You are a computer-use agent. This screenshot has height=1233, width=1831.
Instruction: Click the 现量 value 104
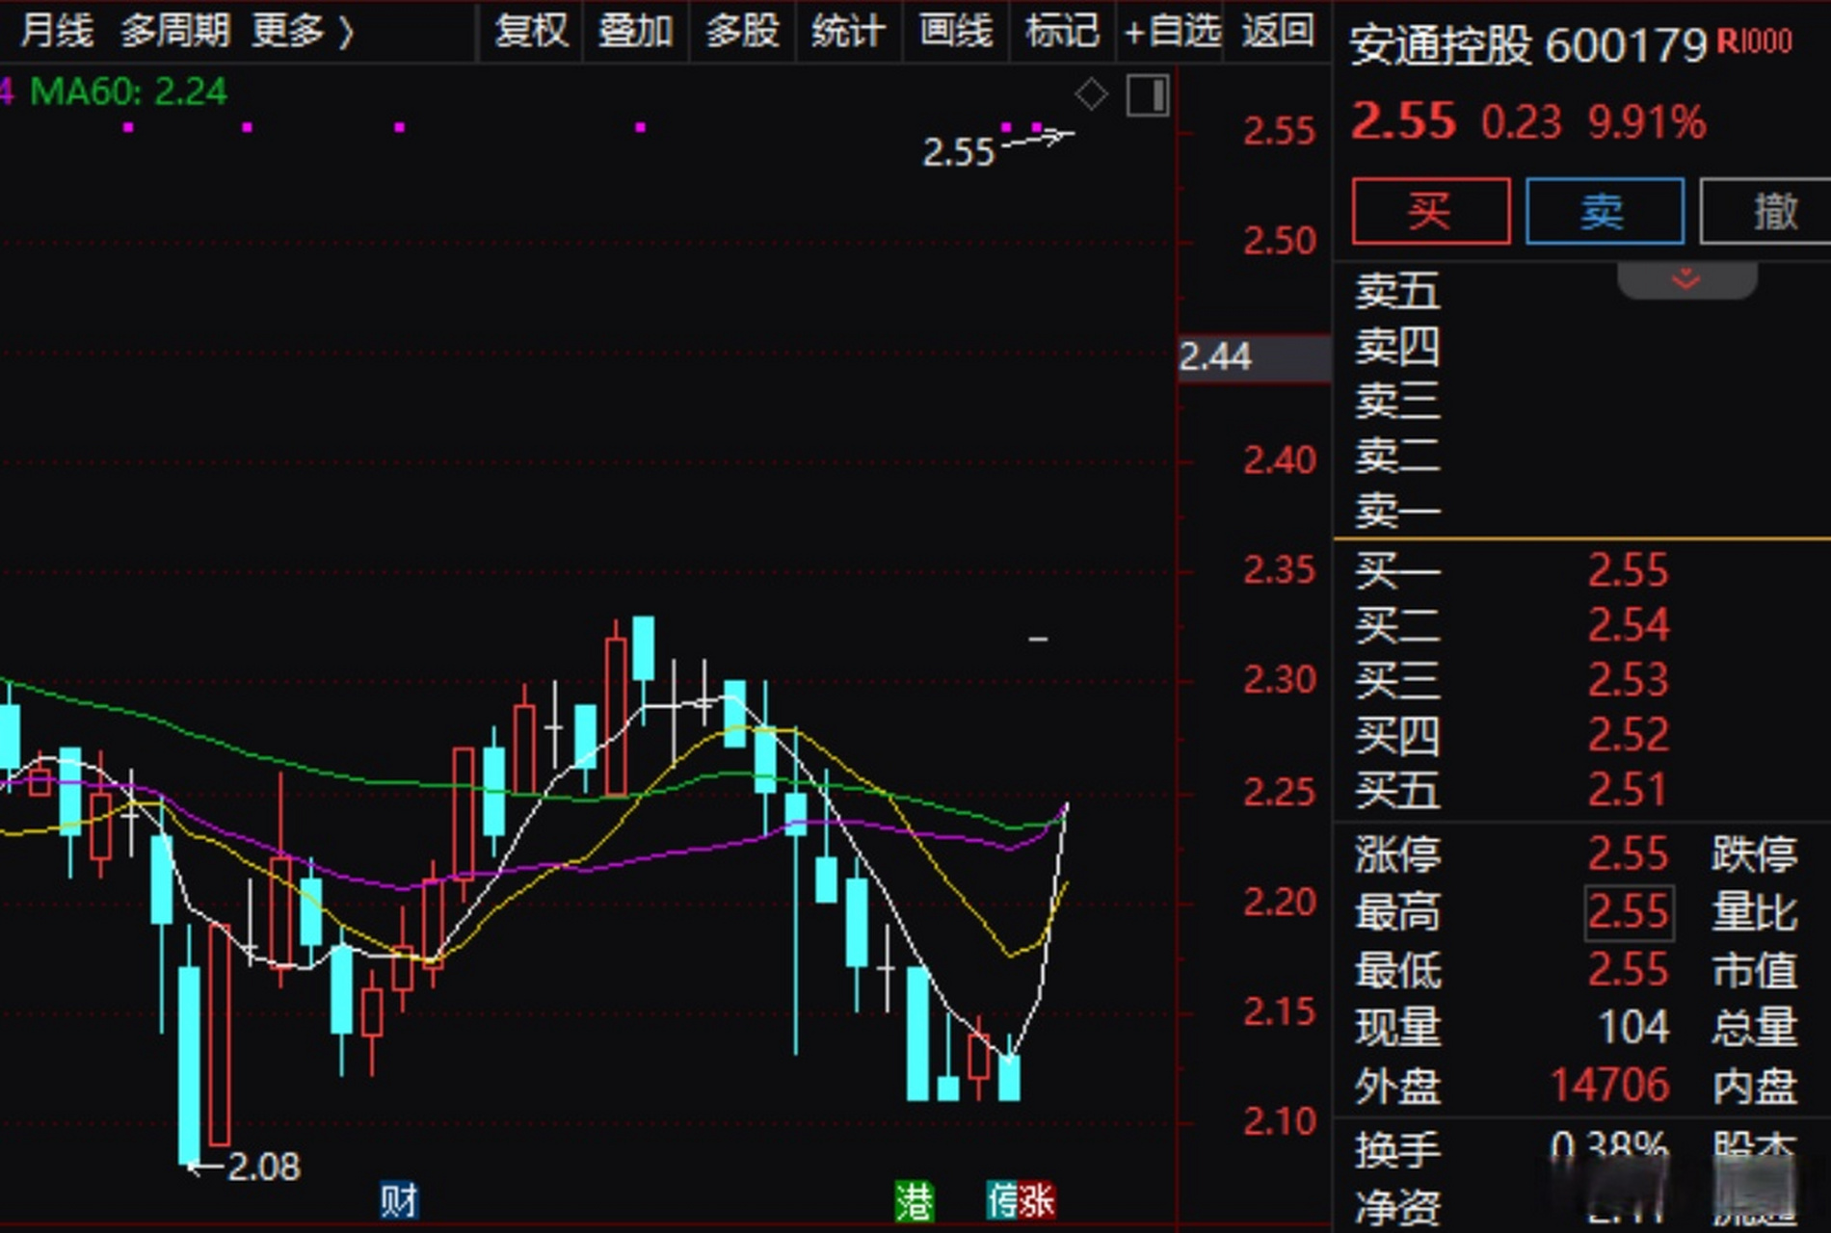(x=1633, y=1027)
